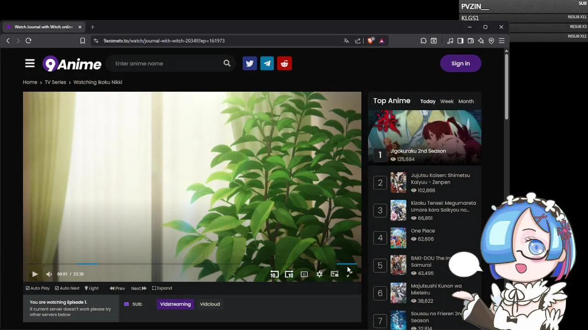Click Jujutsu Kaisen thumbnail
588x330 pixels.
click(x=398, y=182)
